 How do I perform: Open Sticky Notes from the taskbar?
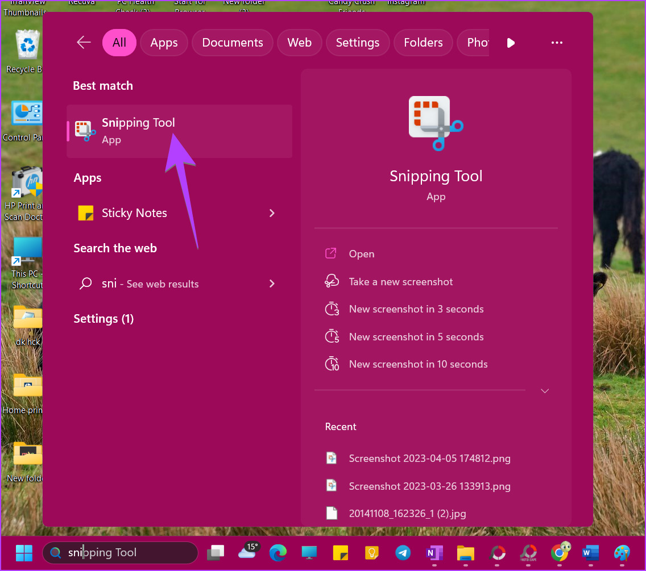340,552
